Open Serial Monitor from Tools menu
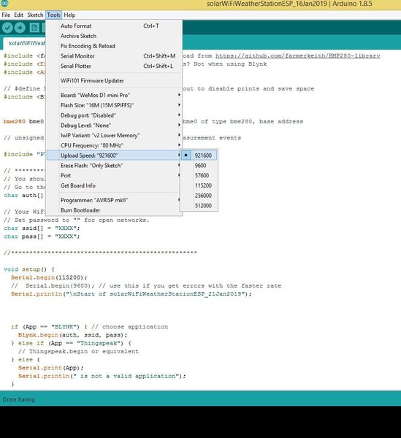 (x=114, y=56)
